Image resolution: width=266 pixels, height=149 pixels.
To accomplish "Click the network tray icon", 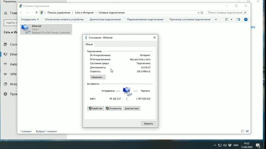I will pyautogui.click(x=220, y=145).
